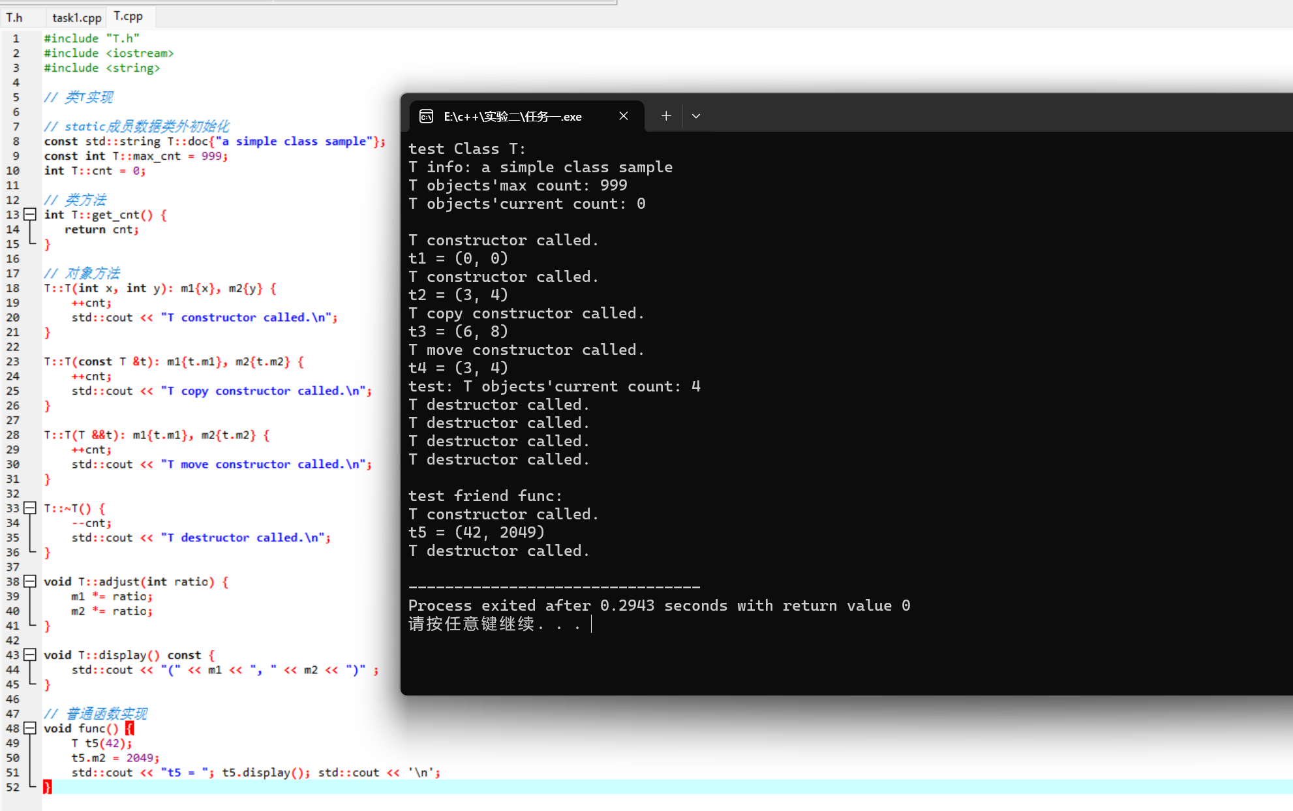
Task: Click line number 28 in the gutter
Action: coord(13,435)
